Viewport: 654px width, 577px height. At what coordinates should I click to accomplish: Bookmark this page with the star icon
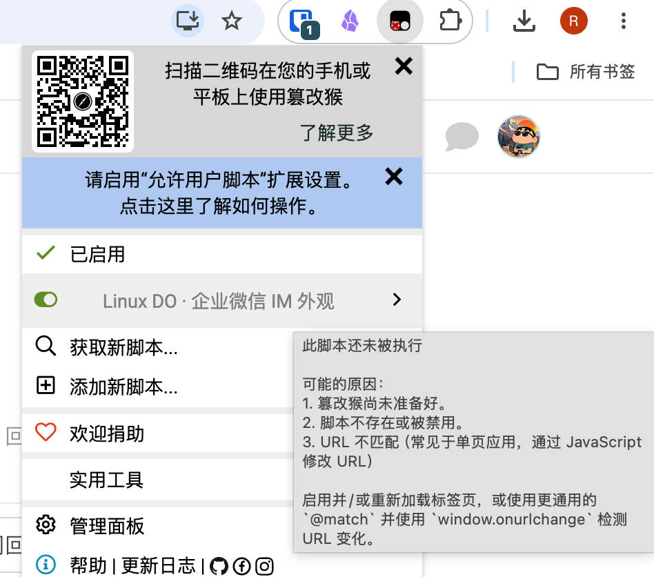click(232, 21)
